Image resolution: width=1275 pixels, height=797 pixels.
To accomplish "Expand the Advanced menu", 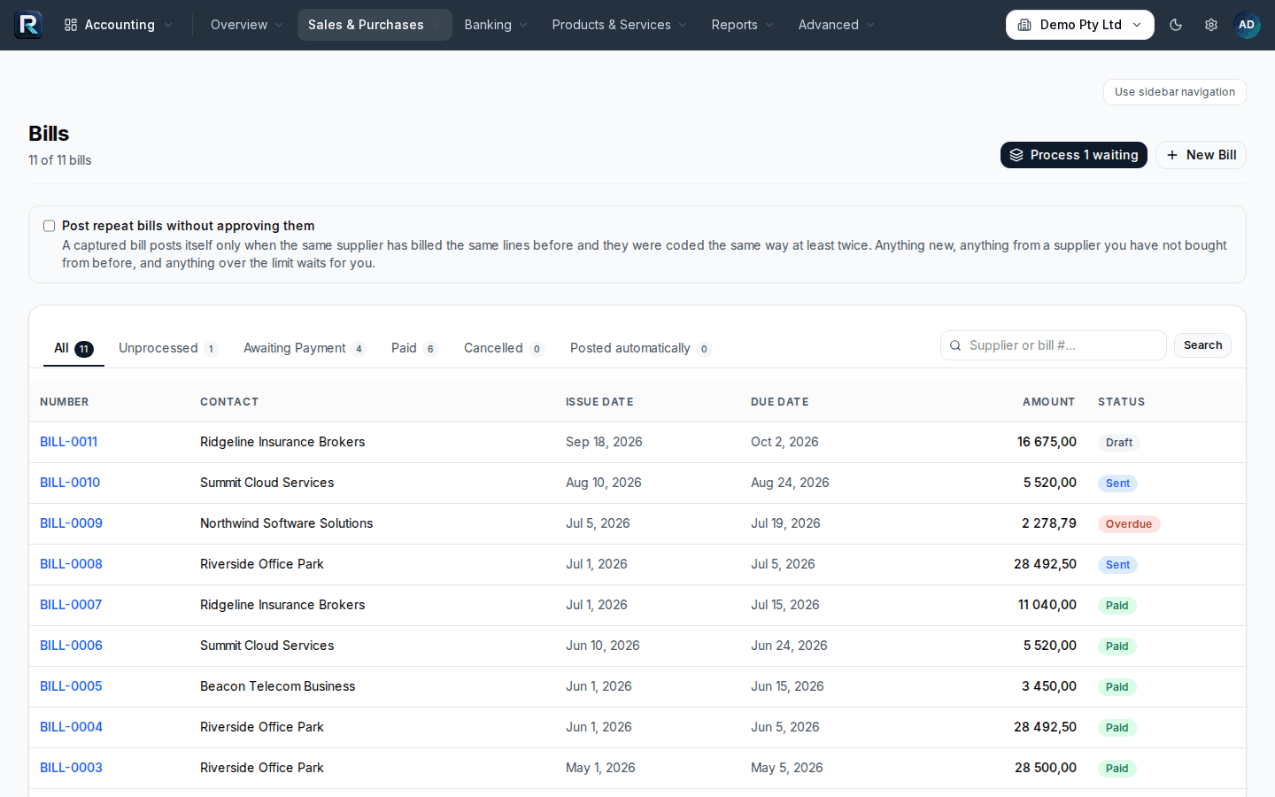I will click(x=837, y=25).
